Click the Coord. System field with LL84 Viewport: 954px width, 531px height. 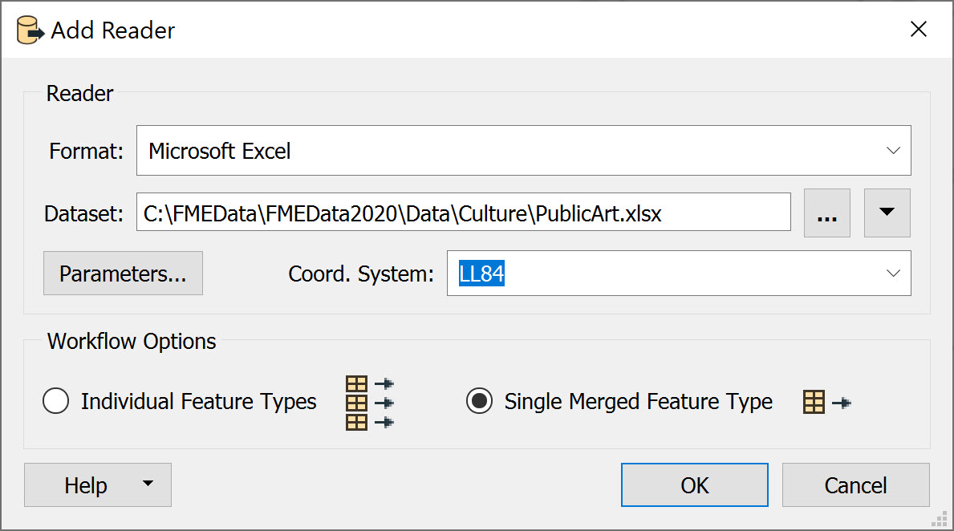pos(679,273)
